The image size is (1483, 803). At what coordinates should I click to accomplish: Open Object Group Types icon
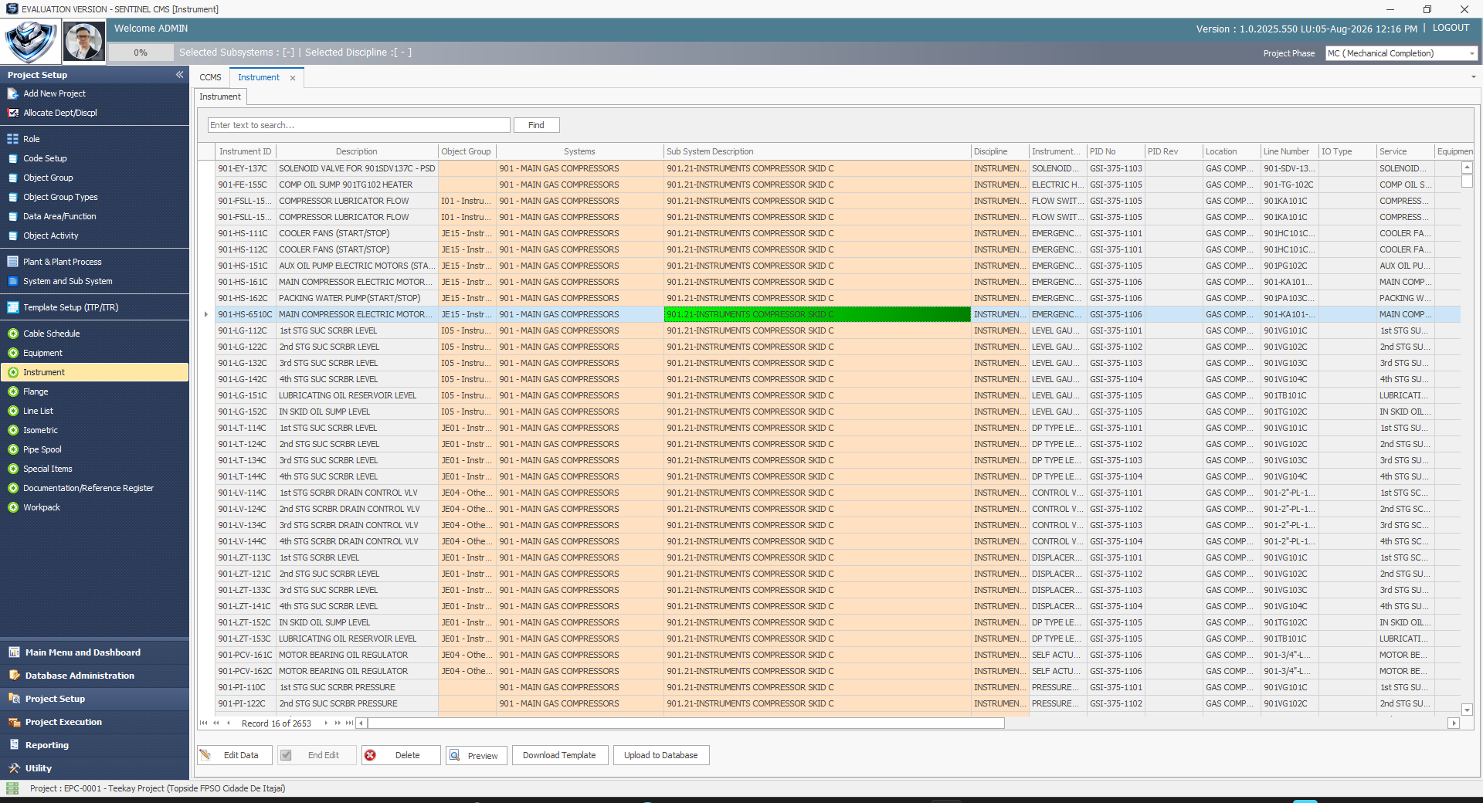pos(13,197)
